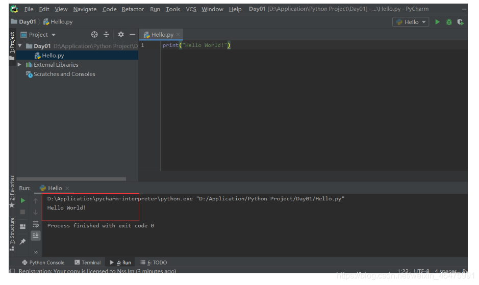Show more Run panel actions chevrons
Viewport: 479px width, 285px height.
tap(36, 252)
